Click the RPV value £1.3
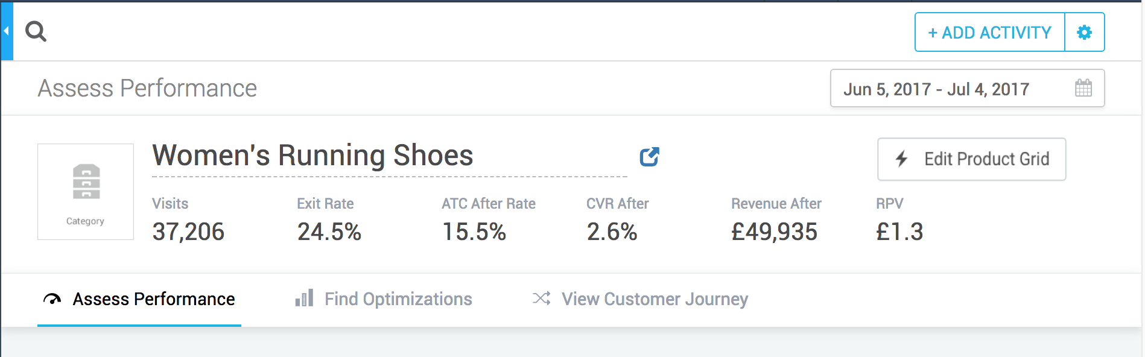Viewport: 1145px width, 357px height. tap(899, 232)
